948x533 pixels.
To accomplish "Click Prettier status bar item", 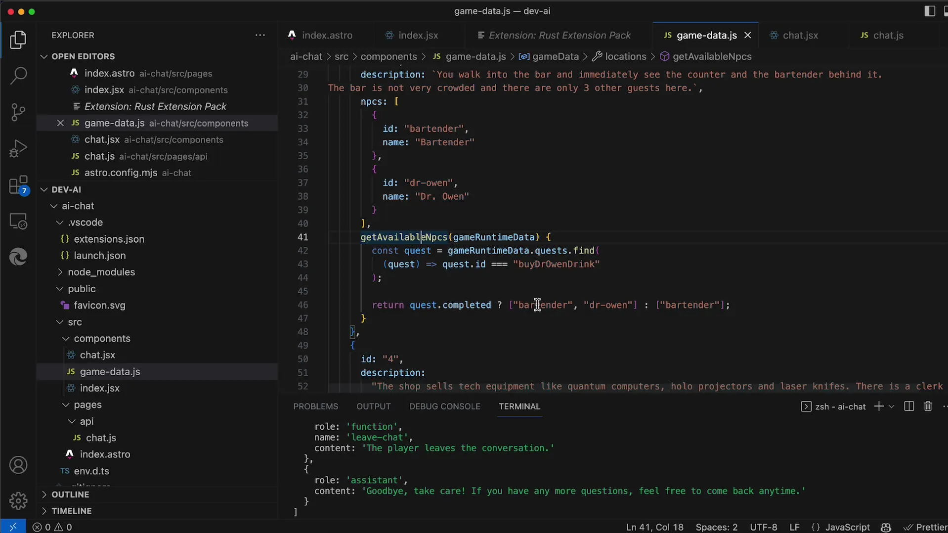I will pyautogui.click(x=925, y=527).
